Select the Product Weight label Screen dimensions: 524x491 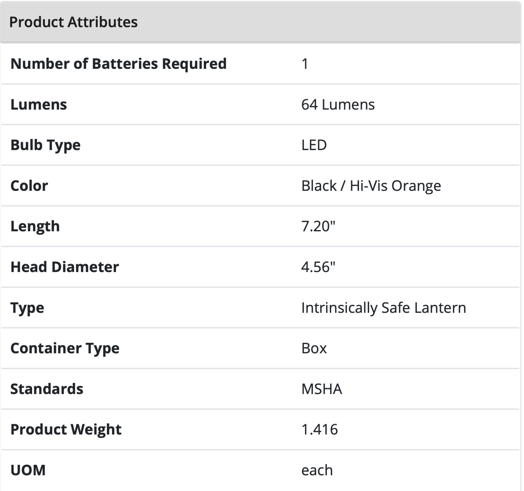pos(66,430)
